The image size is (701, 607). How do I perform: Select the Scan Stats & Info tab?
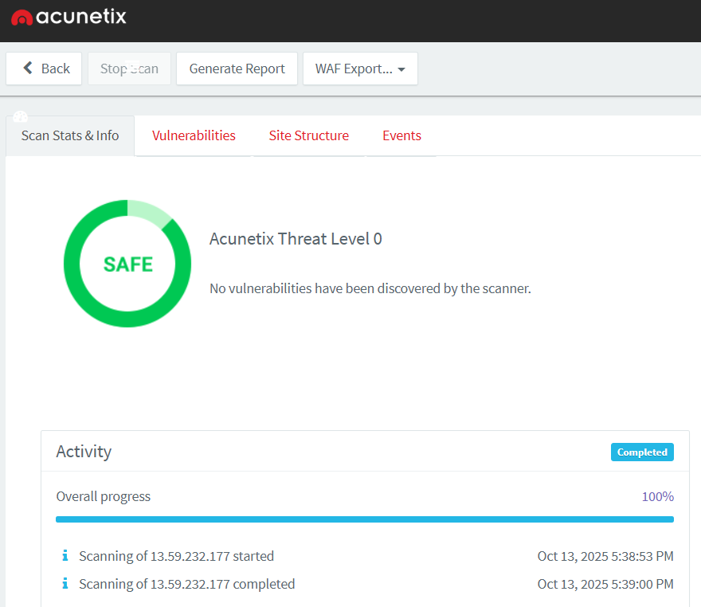click(70, 135)
